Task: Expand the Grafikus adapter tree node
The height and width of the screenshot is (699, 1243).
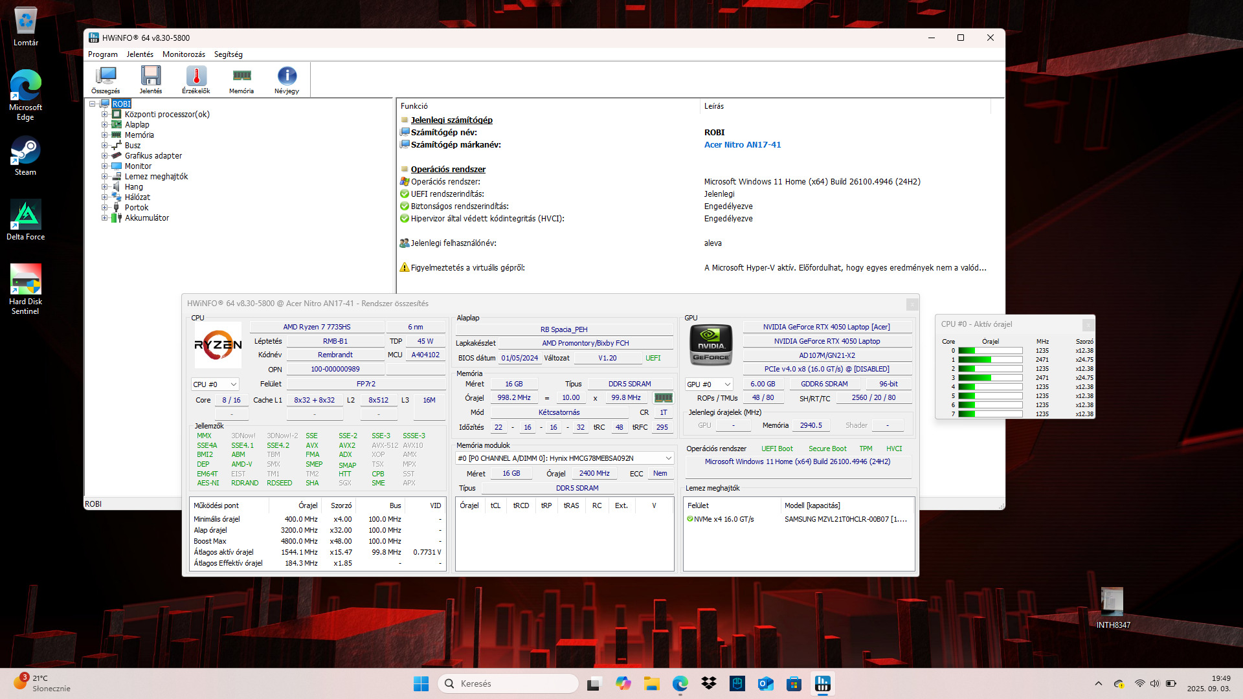Action: pyautogui.click(x=104, y=156)
